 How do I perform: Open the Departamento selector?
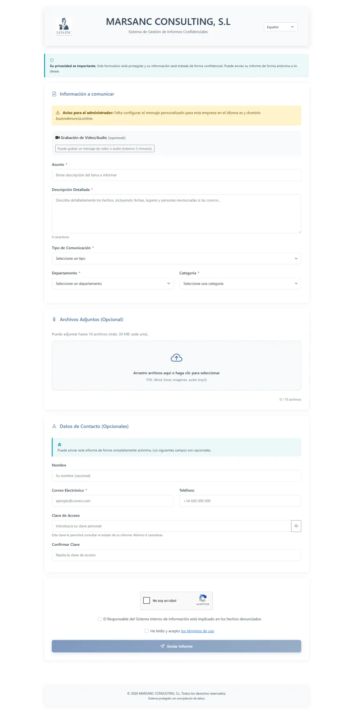click(113, 284)
